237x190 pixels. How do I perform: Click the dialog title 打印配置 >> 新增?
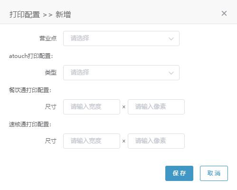[x=40, y=15]
